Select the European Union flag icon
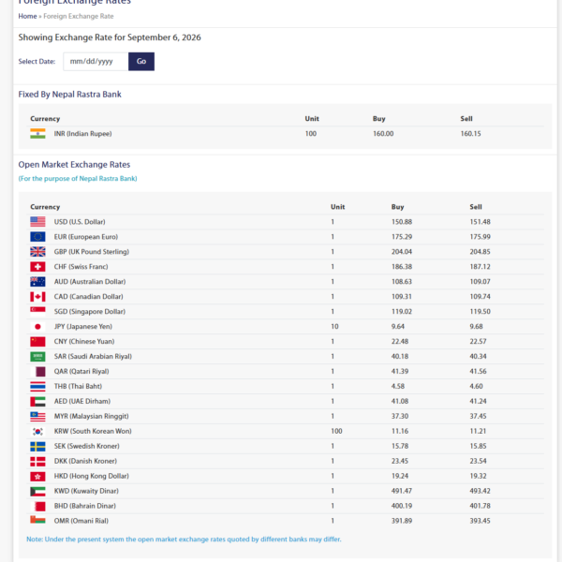562x562 pixels. click(37, 237)
